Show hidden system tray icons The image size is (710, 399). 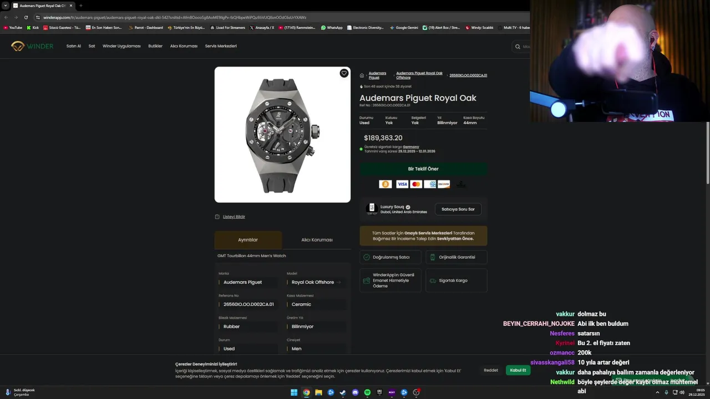[657, 392]
